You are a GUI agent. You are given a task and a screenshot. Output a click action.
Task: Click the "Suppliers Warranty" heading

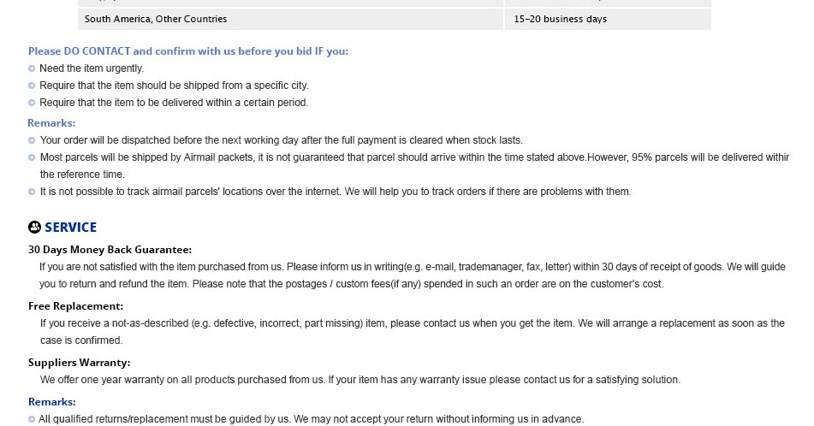pyautogui.click(x=79, y=363)
